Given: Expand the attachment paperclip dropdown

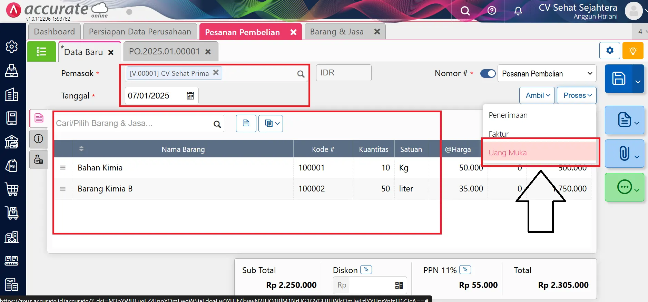Looking at the screenshot, I should [x=625, y=154].
